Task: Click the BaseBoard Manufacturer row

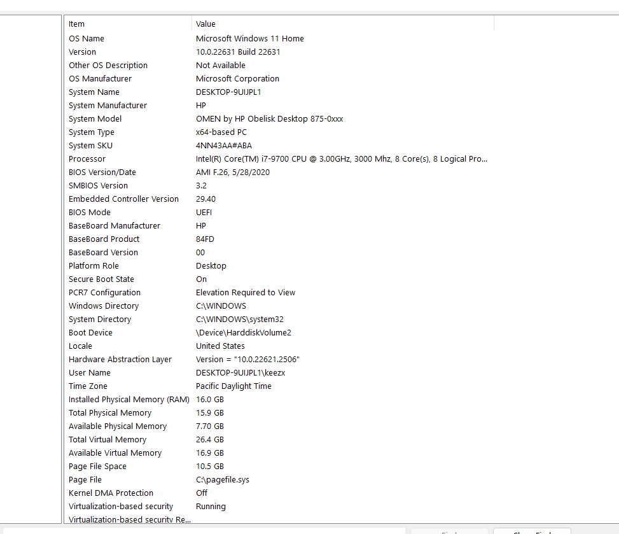Action: pyautogui.click(x=127, y=225)
